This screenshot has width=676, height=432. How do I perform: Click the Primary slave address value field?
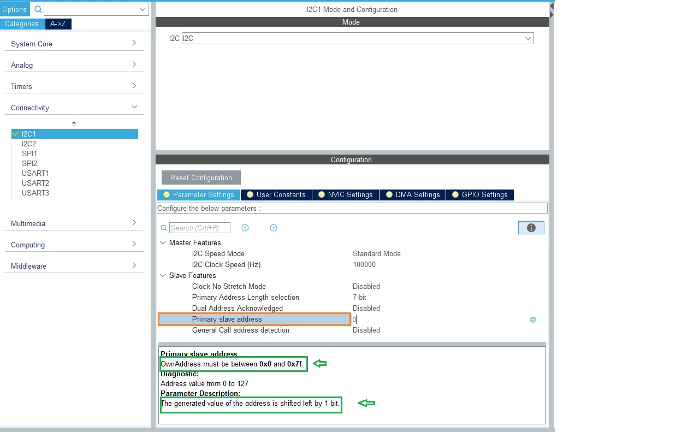[440, 319]
